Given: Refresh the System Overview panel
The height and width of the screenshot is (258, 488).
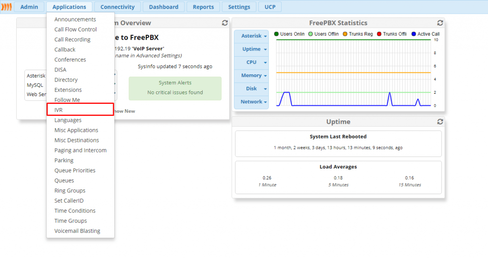Looking at the screenshot, I should (x=225, y=23).
